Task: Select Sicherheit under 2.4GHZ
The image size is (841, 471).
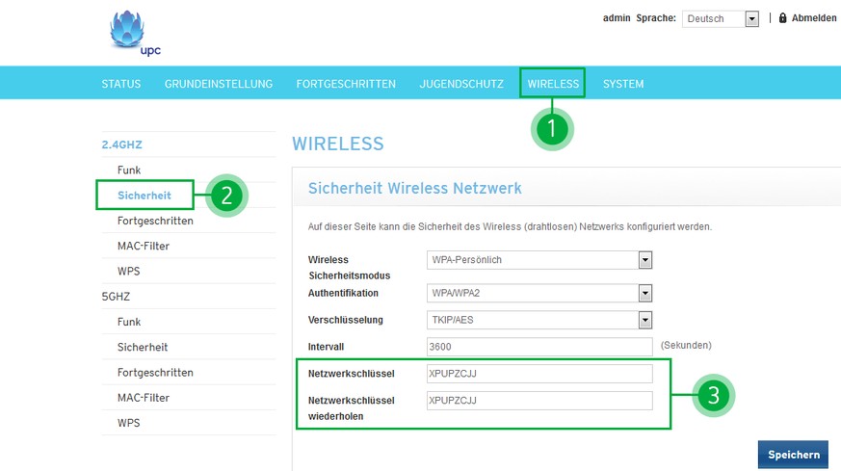Action: pos(145,196)
